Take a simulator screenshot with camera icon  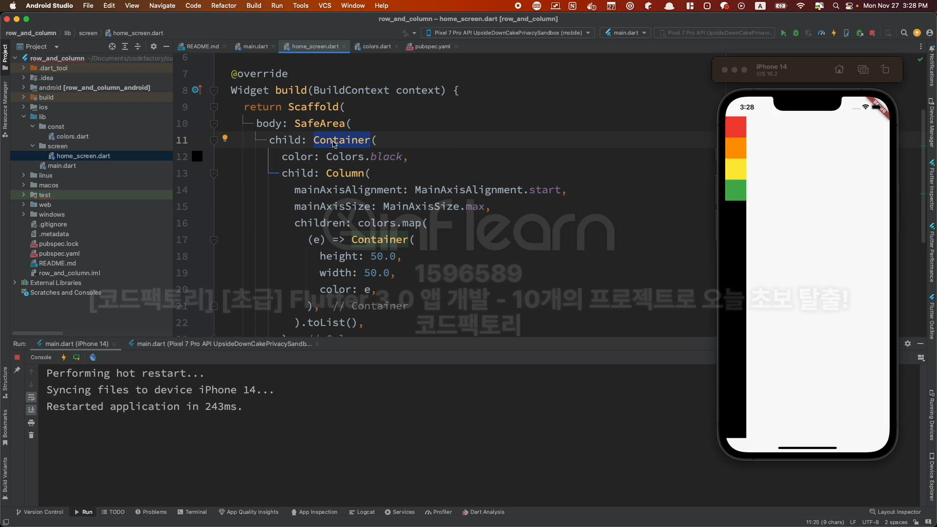[x=863, y=69]
